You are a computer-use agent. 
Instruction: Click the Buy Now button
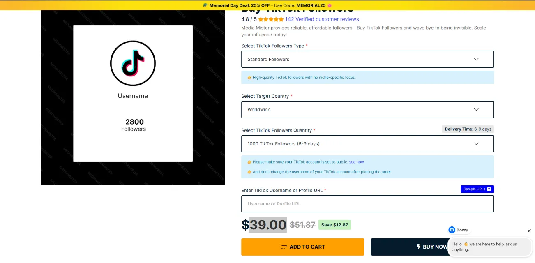(432, 247)
